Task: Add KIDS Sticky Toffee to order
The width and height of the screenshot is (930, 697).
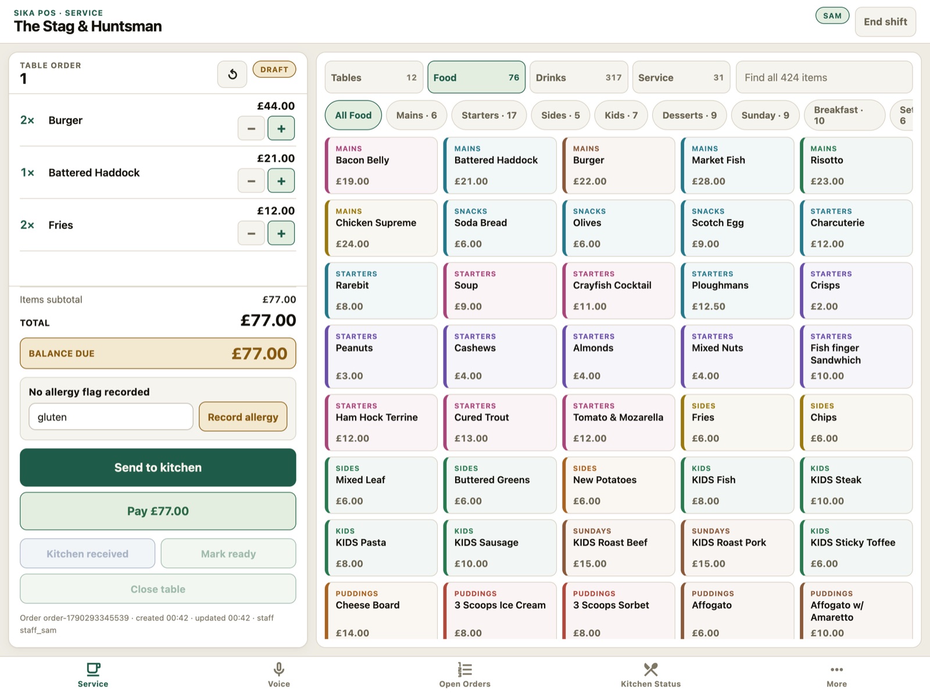Action: [856, 548]
